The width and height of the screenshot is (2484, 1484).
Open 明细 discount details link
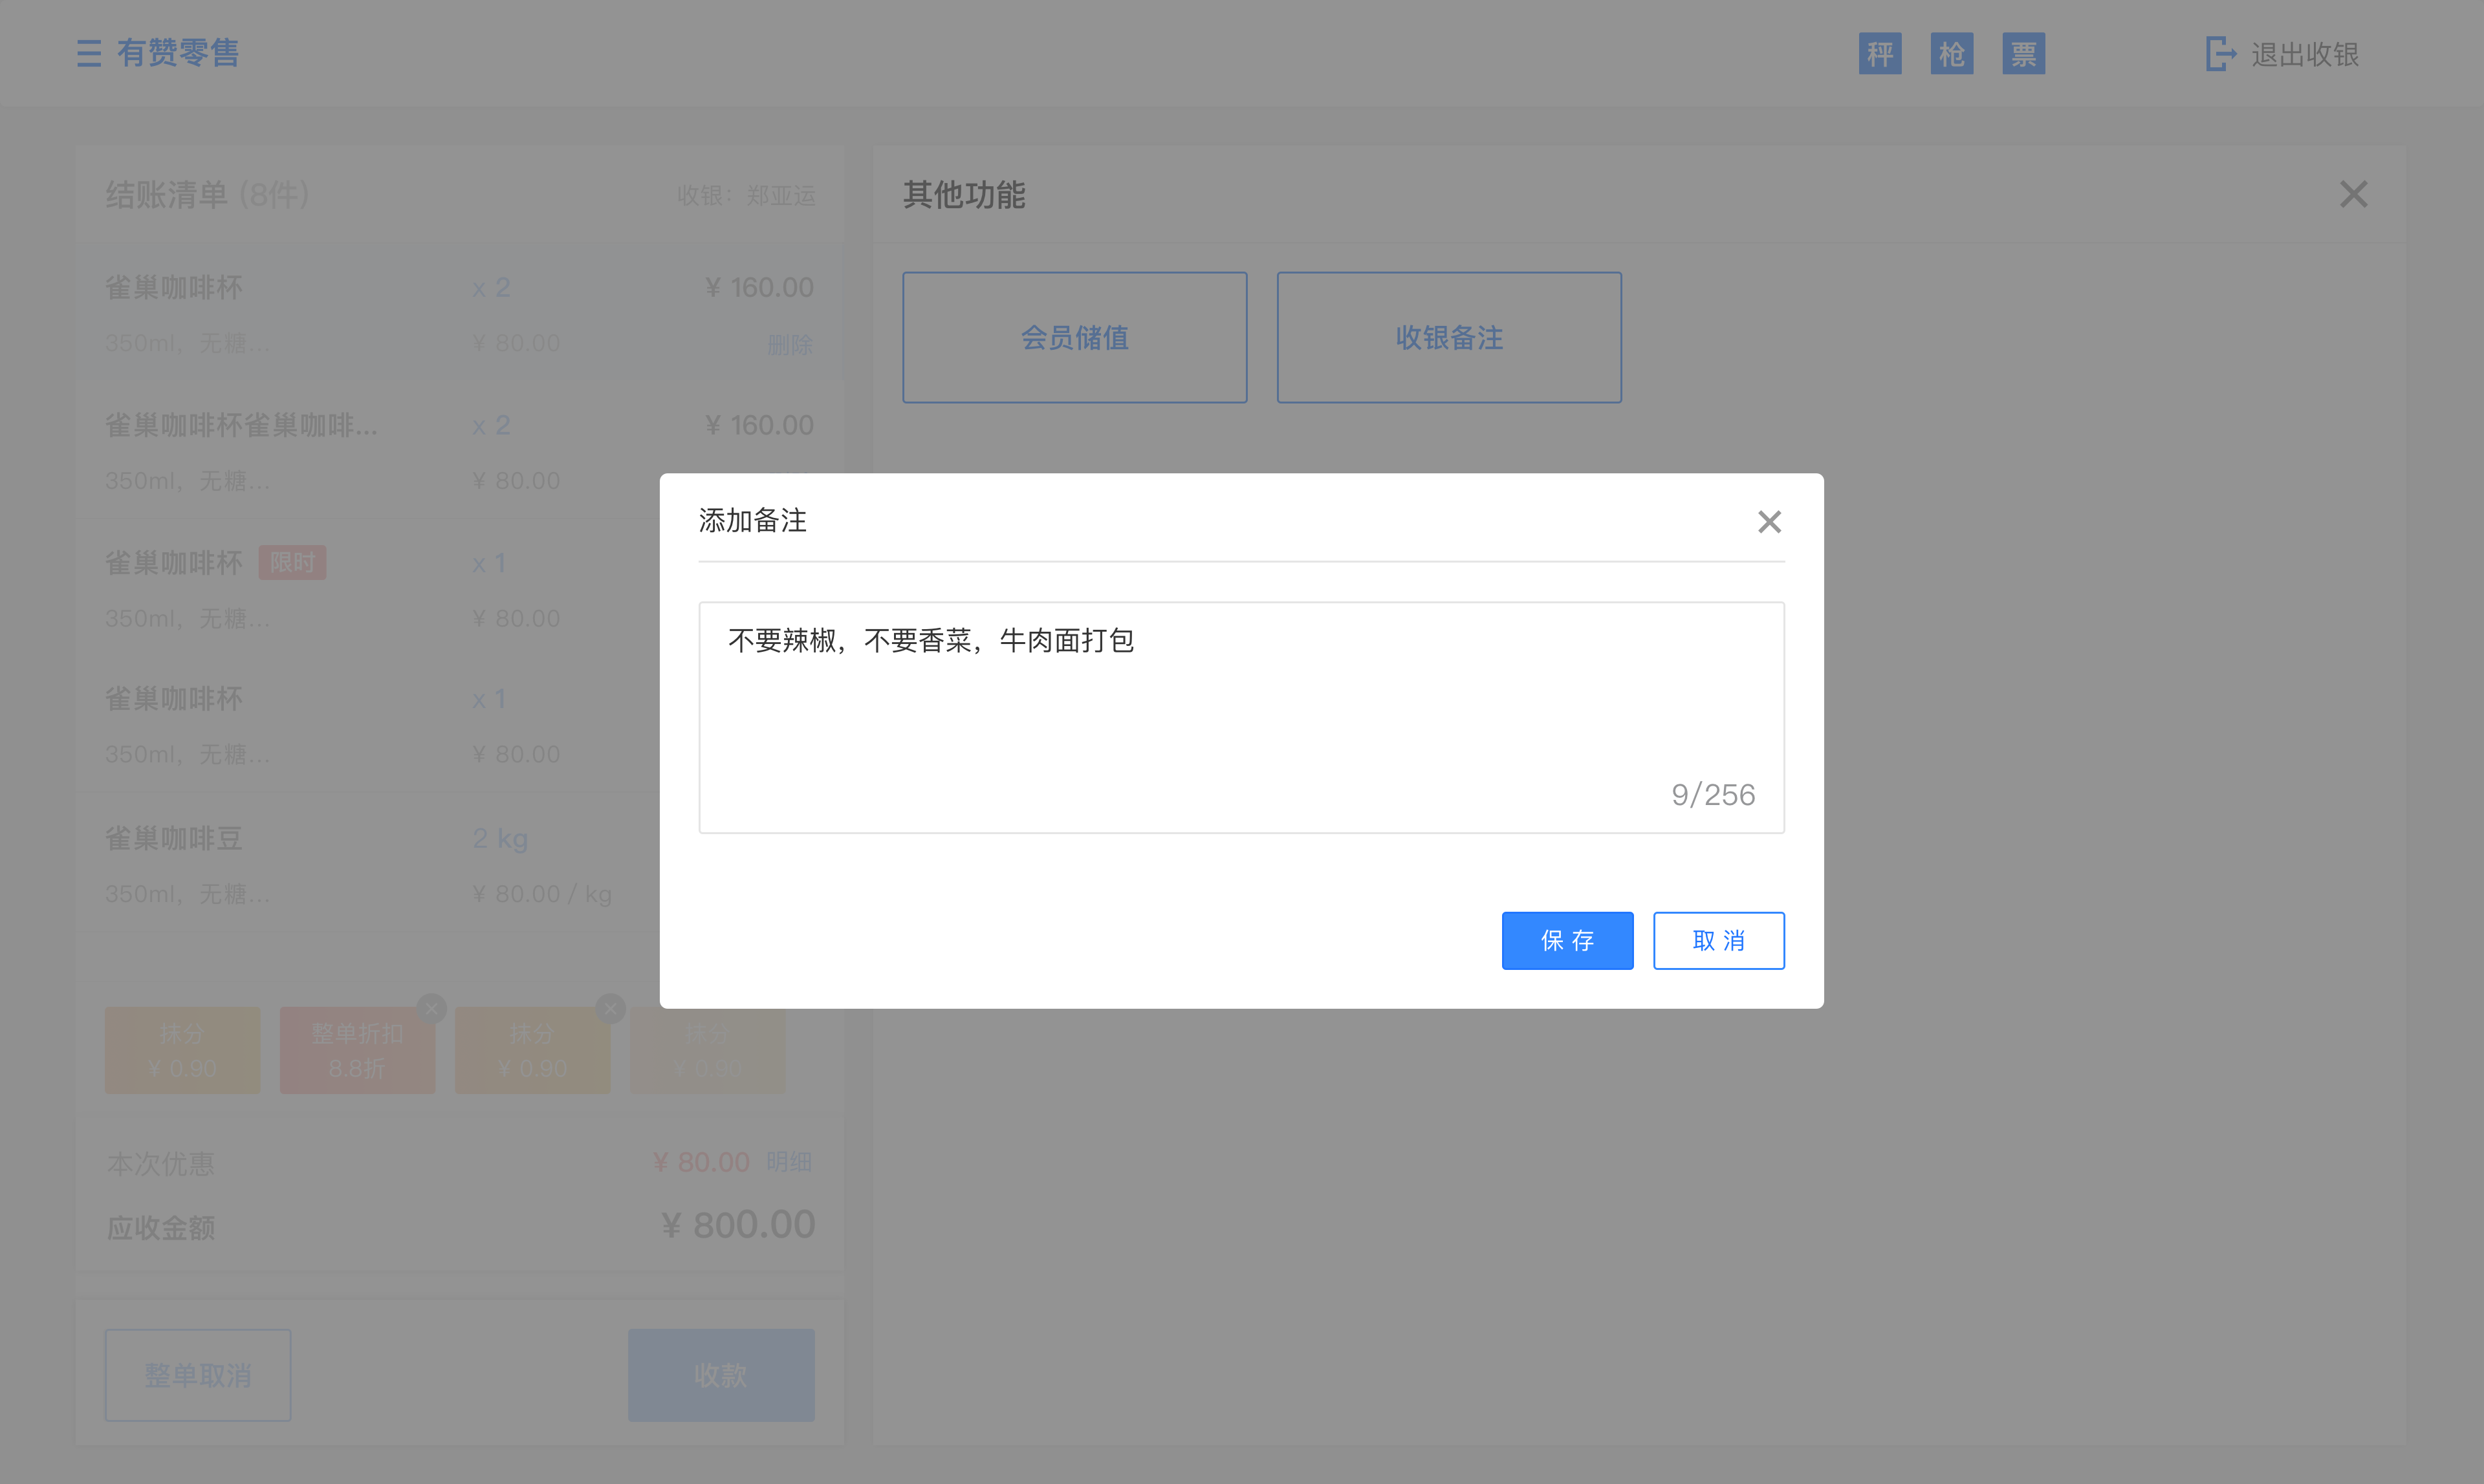[789, 1162]
